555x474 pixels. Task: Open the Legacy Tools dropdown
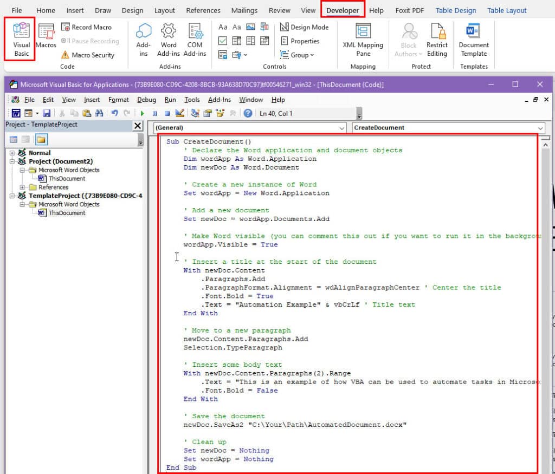240,55
